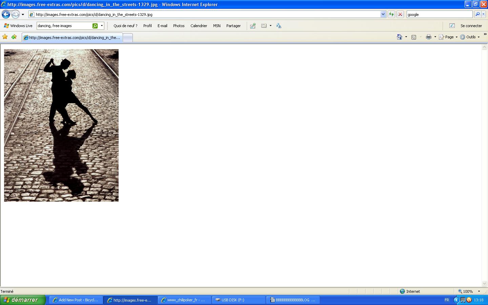Click the send-by-mail envelope icon

tap(253, 26)
